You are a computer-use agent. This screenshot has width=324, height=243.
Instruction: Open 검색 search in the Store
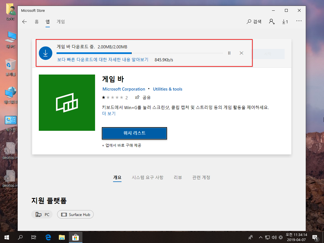pyautogui.click(x=254, y=21)
